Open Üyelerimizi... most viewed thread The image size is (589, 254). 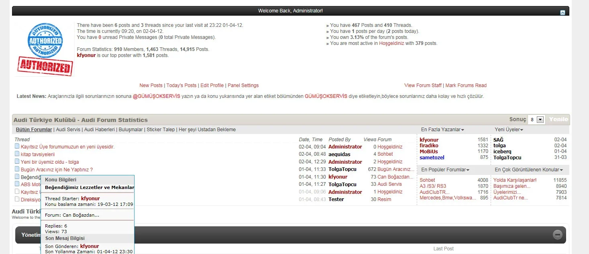(507, 192)
